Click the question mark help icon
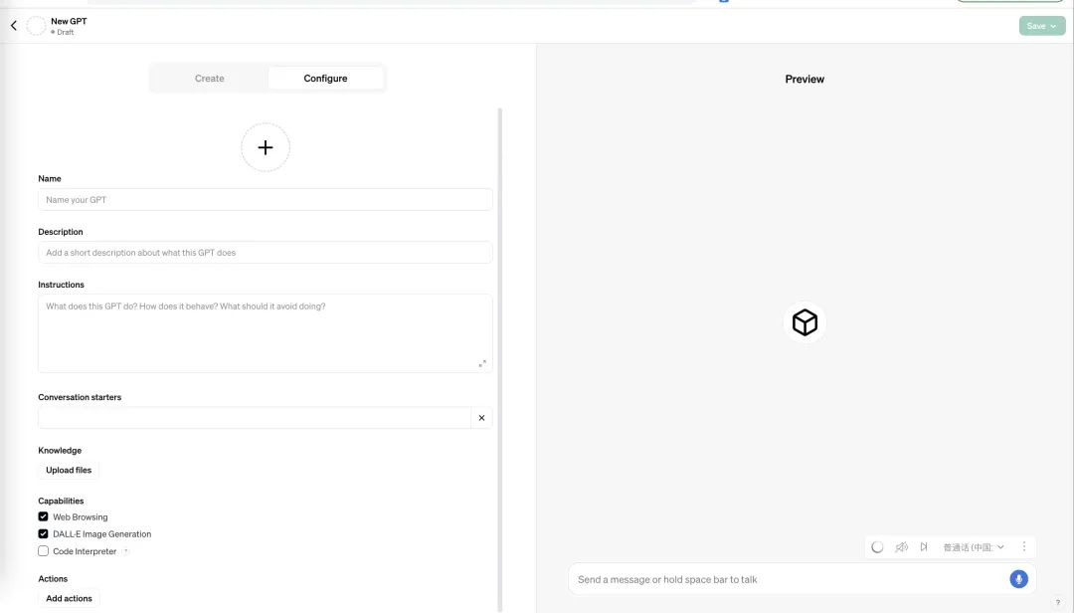This screenshot has height=613, width=1074. [x=1057, y=602]
